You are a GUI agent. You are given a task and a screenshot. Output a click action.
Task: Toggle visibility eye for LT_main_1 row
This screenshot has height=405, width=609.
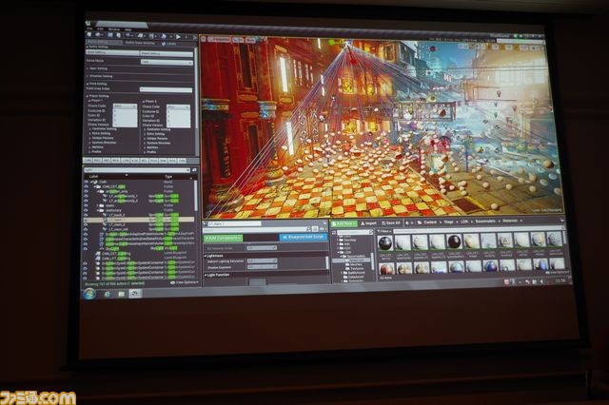click(87, 220)
